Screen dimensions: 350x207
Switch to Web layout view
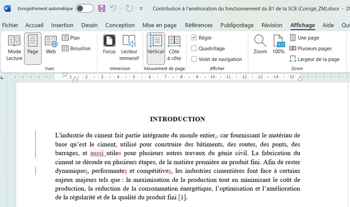point(51,48)
